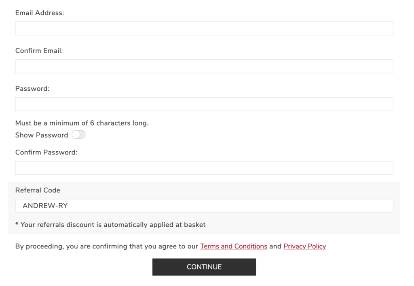Viewport: 414px width, 286px height.
Task: Click into the Email Address input field
Action: 204,29
